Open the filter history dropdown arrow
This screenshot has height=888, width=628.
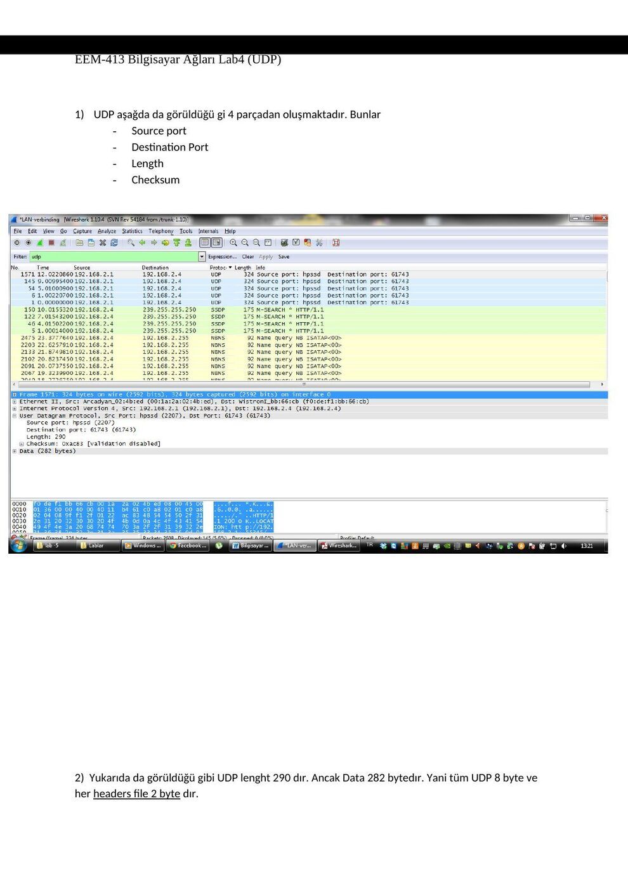tap(202, 257)
